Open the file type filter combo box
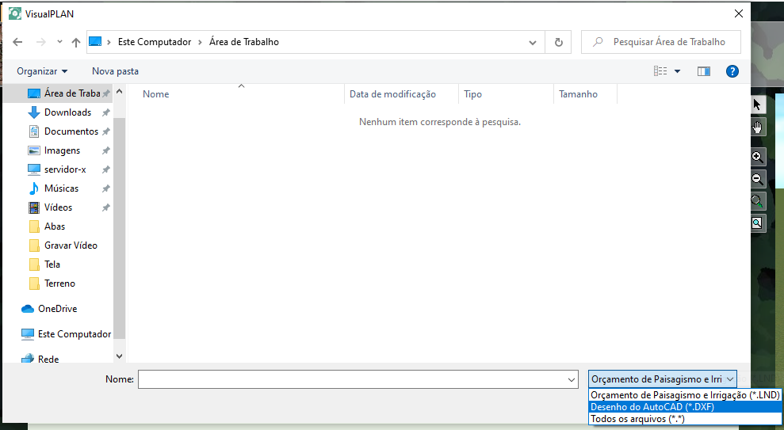Screen dimensions: 784x430 (x=663, y=379)
